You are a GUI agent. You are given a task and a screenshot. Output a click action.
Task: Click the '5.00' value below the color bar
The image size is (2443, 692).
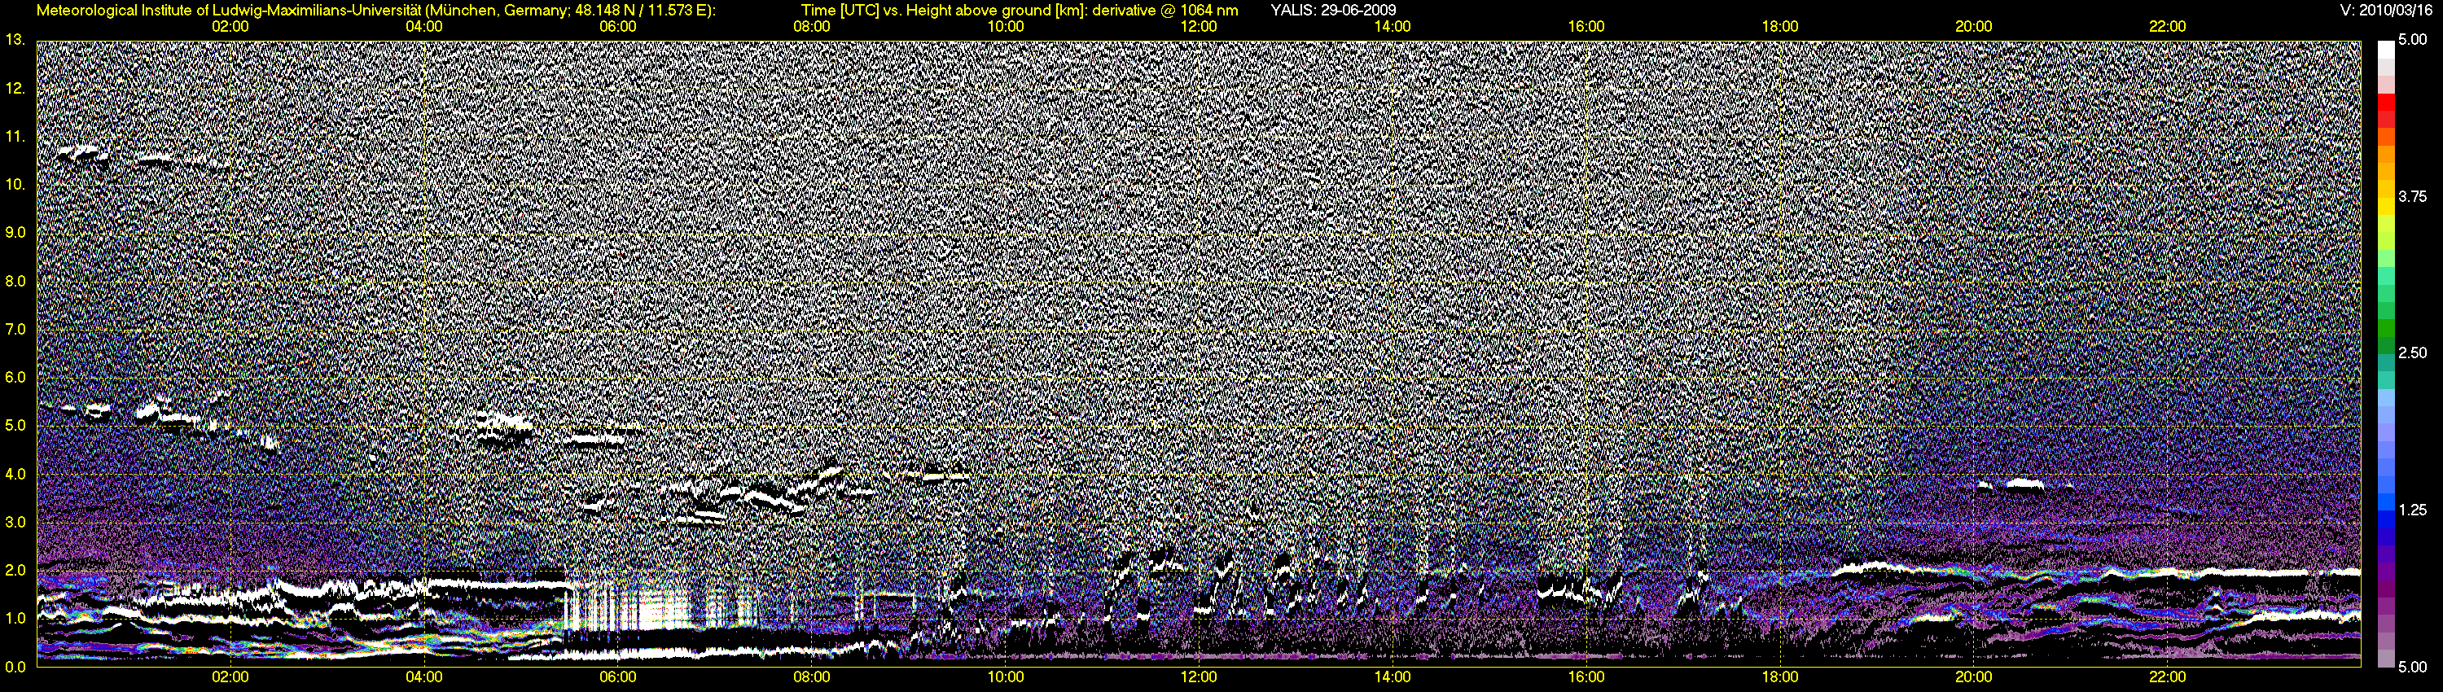pos(2412,667)
